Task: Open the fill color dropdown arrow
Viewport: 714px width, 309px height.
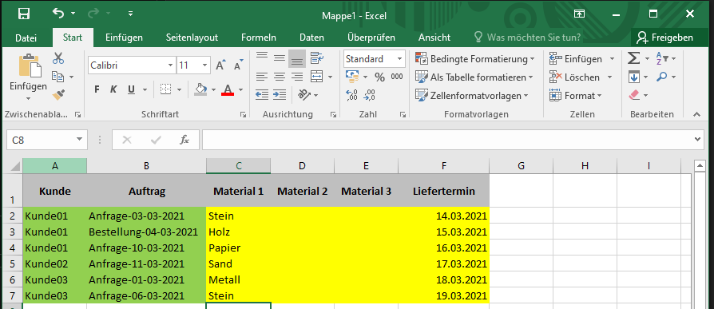Action: coord(213,89)
